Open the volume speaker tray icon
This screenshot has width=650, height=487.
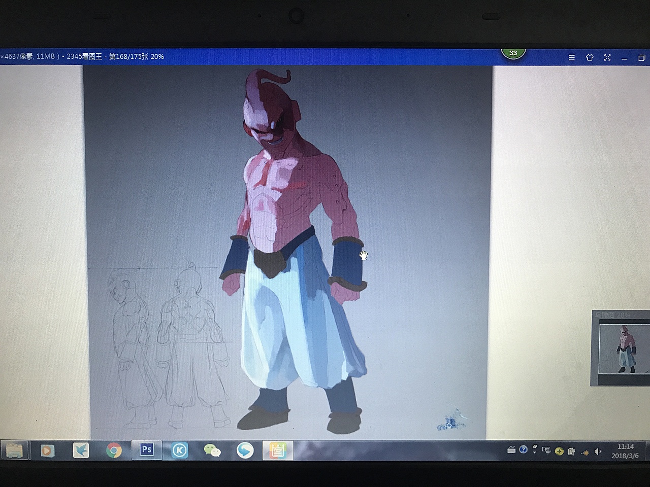point(598,451)
